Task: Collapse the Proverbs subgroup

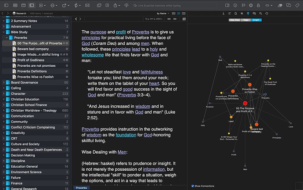Action: click(x=7, y=38)
